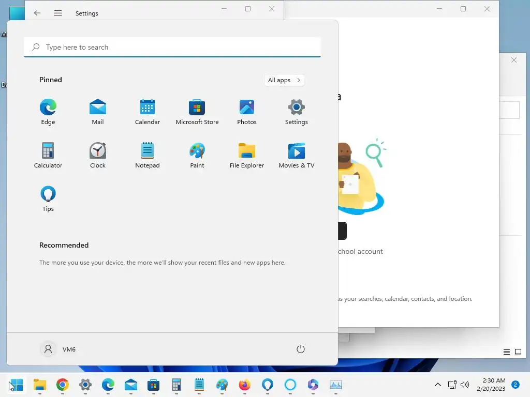
Task: Launch Firefox from the taskbar
Action: [x=245, y=385]
